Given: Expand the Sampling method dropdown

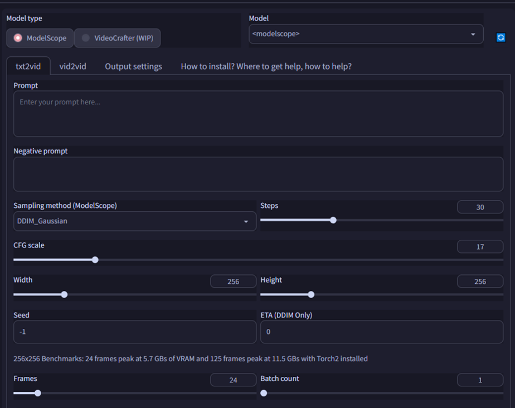Looking at the screenshot, I should [x=134, y=221].
